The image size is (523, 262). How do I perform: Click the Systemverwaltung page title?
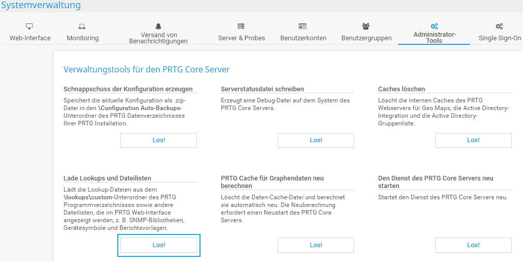(x=41, y=5)
